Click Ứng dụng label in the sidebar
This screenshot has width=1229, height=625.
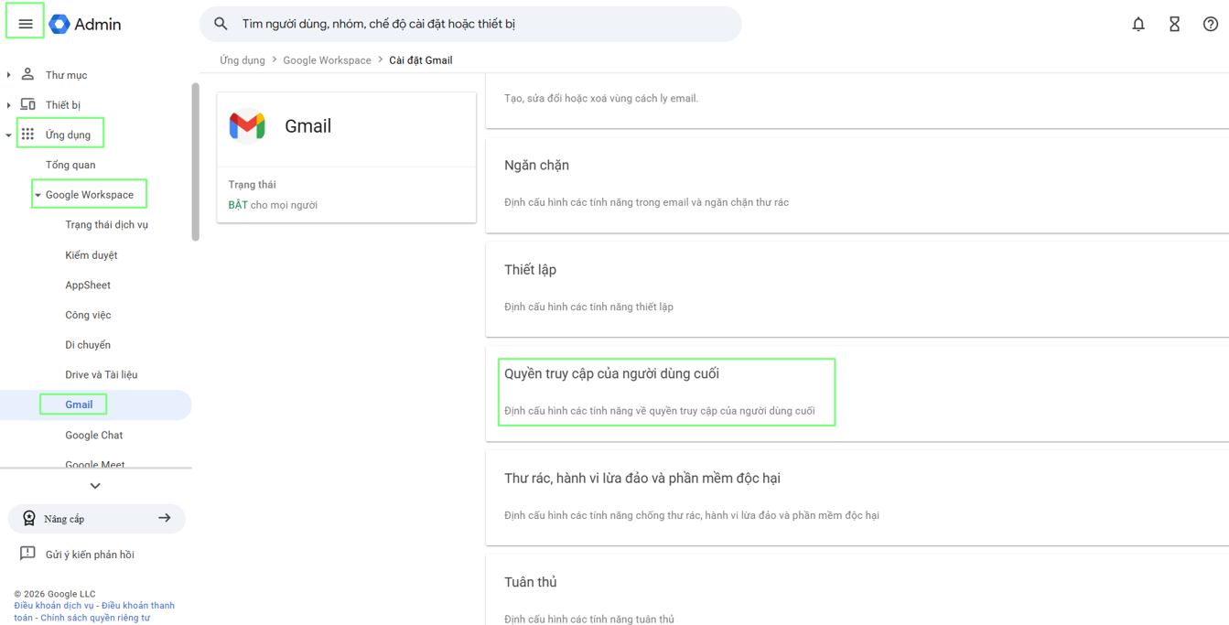(68, 135)
